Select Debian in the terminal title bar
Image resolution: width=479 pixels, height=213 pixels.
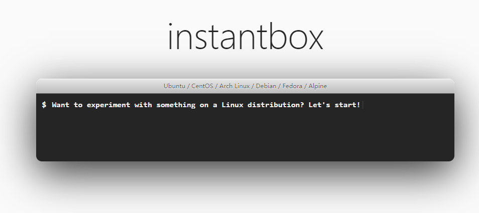click(x=266, y=86)
